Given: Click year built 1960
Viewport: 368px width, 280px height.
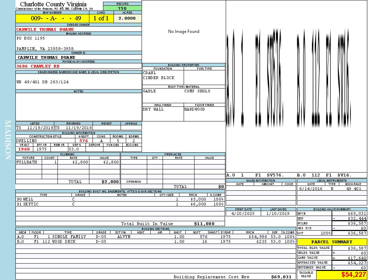Looking at the screenshot, I should [24, 149].
